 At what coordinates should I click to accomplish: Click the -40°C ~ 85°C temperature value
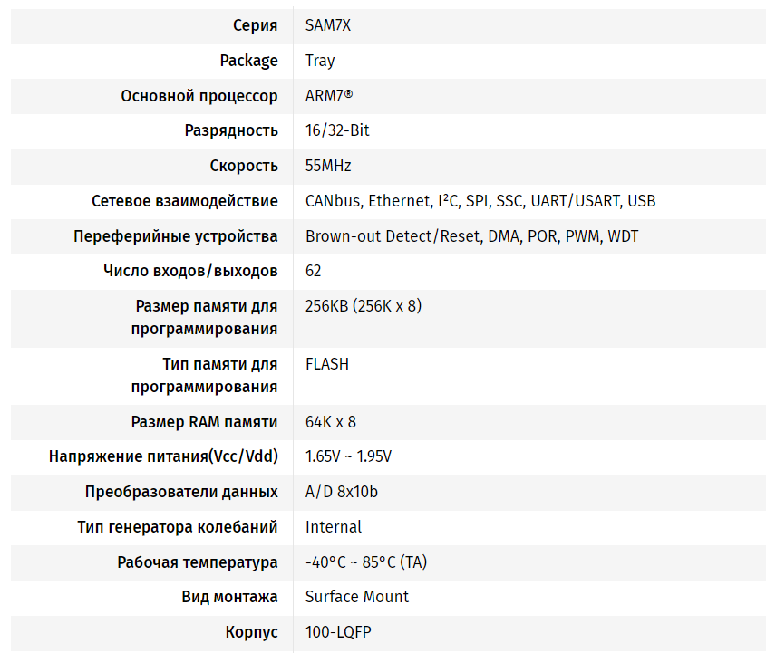366,562
